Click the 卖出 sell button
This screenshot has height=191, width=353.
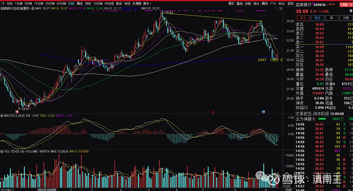pos(317,18)
